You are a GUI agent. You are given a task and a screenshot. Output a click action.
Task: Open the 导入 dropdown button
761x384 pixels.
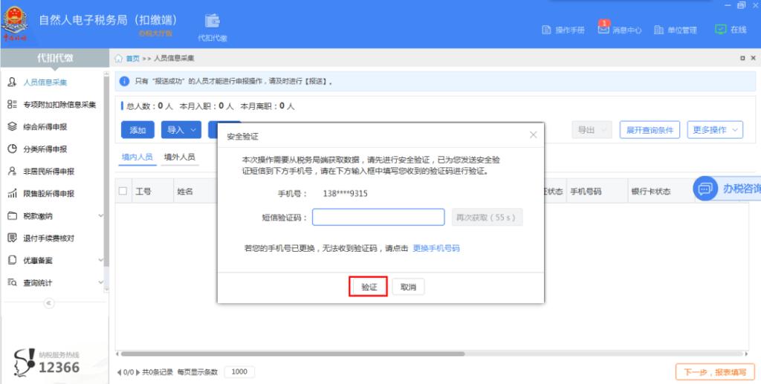point(181,130)
